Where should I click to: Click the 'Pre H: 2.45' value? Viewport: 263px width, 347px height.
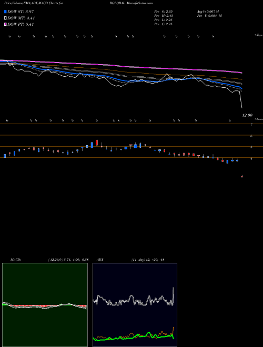(164, 16)
